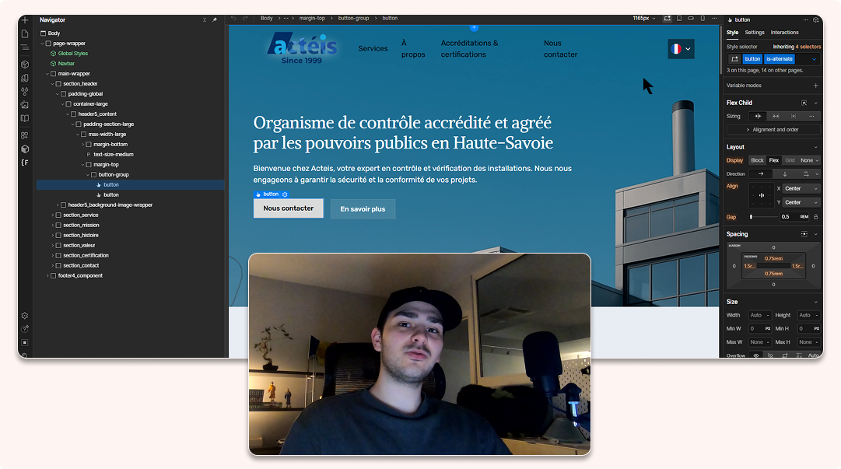Expand header5_background-image-wrapper node
The height and width of the screenshot is (469, 841).
point(58,205)
